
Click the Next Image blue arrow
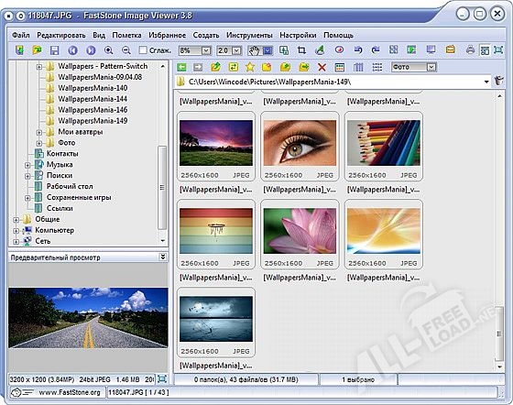(x=91, y=50)
